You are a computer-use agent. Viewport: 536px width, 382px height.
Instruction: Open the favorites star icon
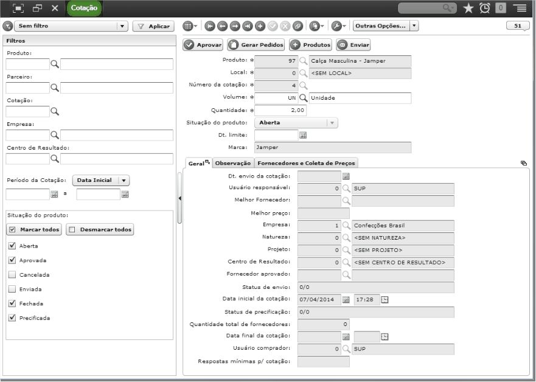[x=468, y=8]
